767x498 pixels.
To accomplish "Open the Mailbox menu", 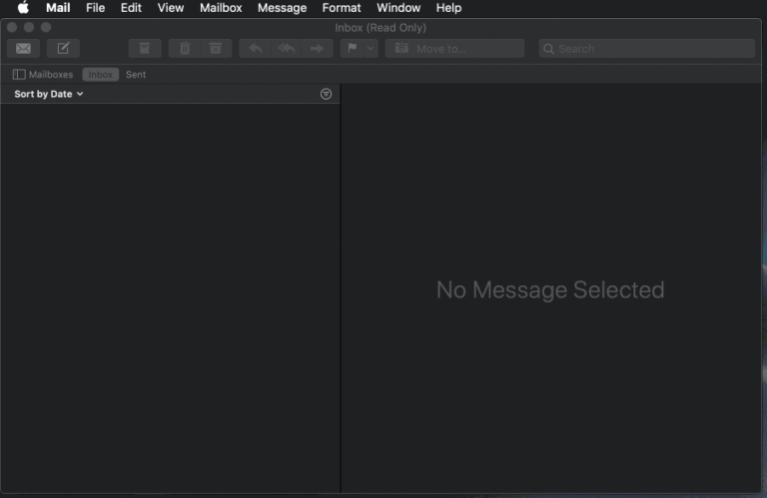I will (x=221, y=8).
